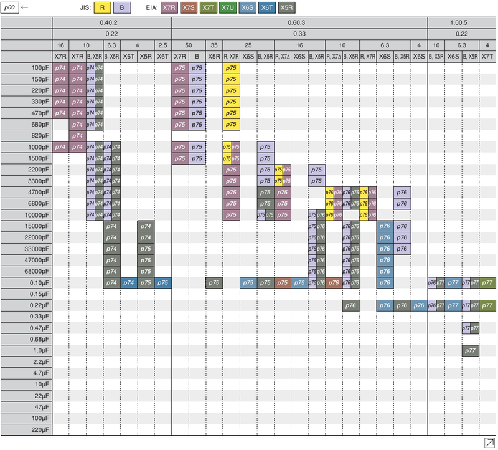Select the X7U swatch in the EIA legend

point(228,7)
